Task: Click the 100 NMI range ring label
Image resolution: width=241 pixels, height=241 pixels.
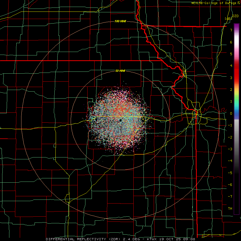Action: 120,21
